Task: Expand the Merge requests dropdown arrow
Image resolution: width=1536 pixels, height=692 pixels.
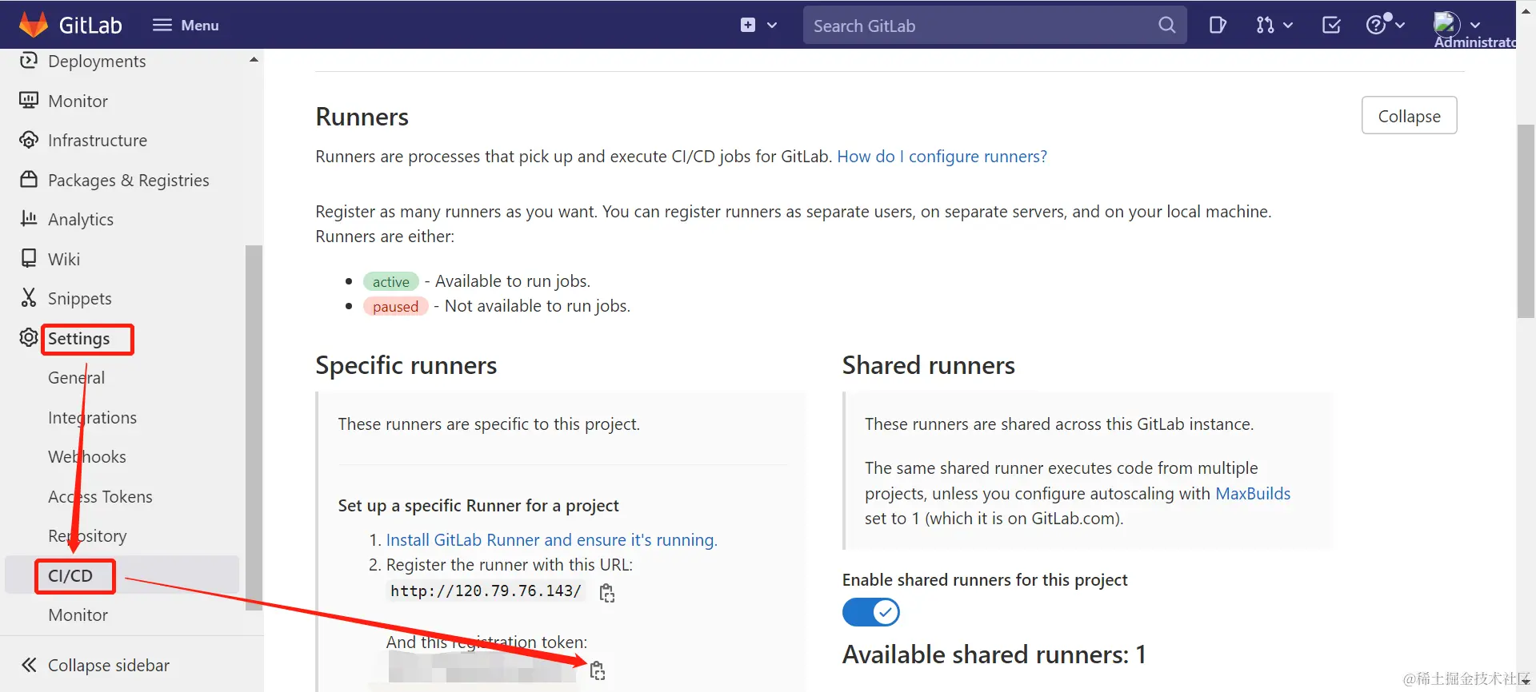Action: 1288,25
